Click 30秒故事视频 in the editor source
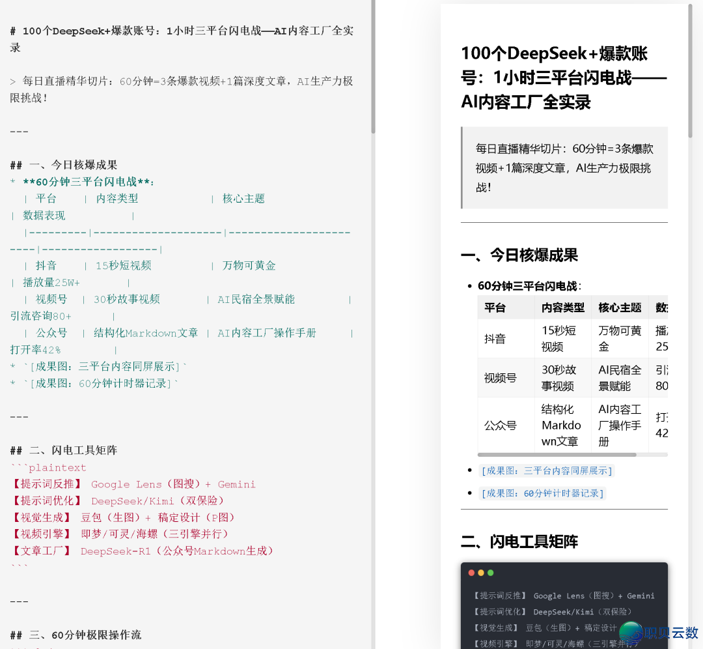Screen dimensions: 703x649 coord(127,299)
